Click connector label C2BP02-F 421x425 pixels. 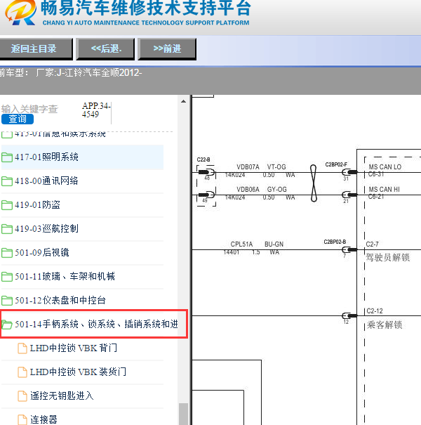pyautogui.click(x=336, y=164)
